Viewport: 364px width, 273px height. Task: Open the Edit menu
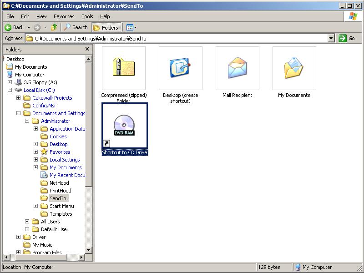25,16
